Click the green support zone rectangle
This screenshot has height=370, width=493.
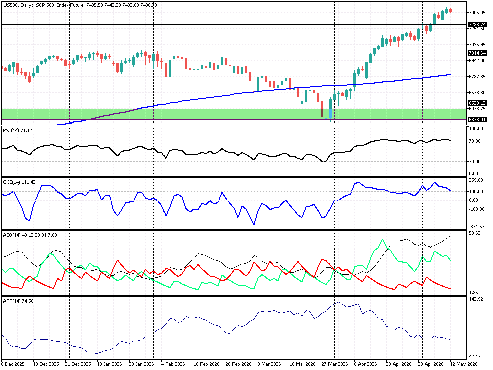pos(234,114)
